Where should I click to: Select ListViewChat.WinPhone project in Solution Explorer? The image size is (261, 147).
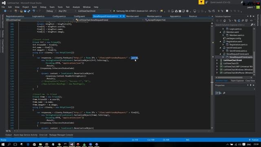coord(238,73)
